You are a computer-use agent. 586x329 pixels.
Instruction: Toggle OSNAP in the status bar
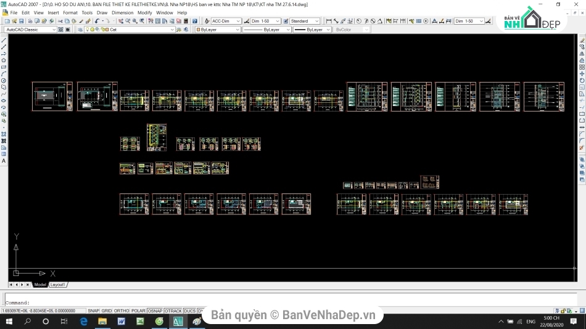point(155,311)
